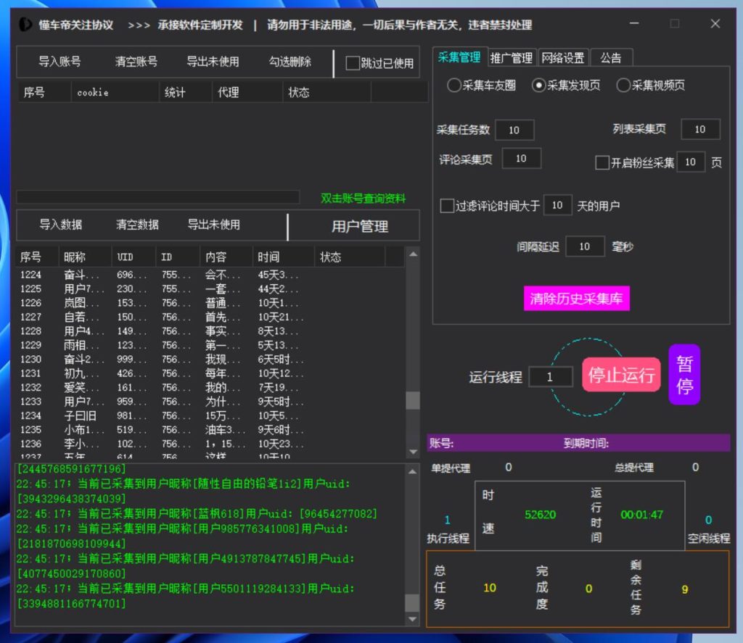Open the 网络设置 tab

pyautogui.click(x=563, y=58)
